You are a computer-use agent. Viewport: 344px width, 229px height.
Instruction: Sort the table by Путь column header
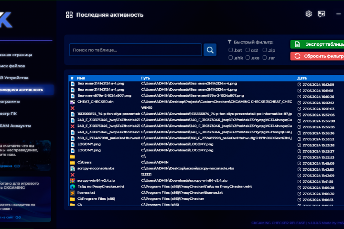tap(145, 78)
